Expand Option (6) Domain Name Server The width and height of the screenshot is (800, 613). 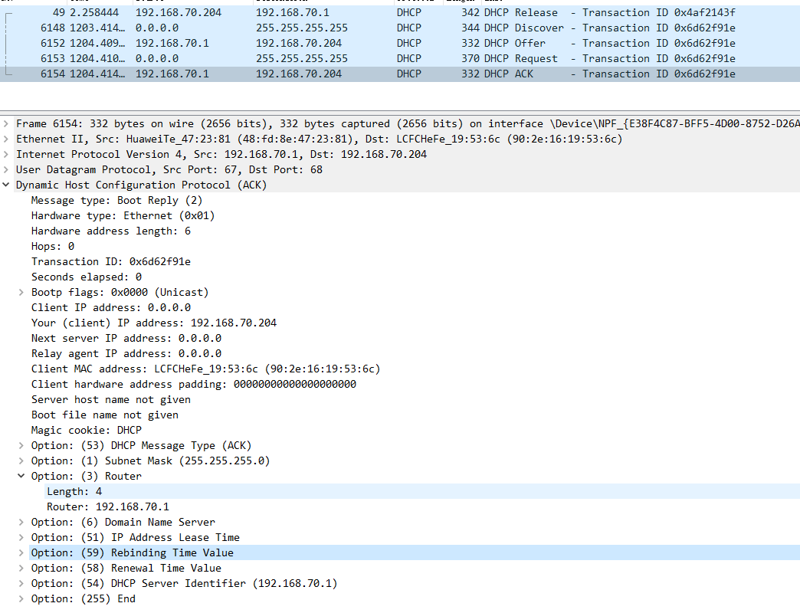21,522
